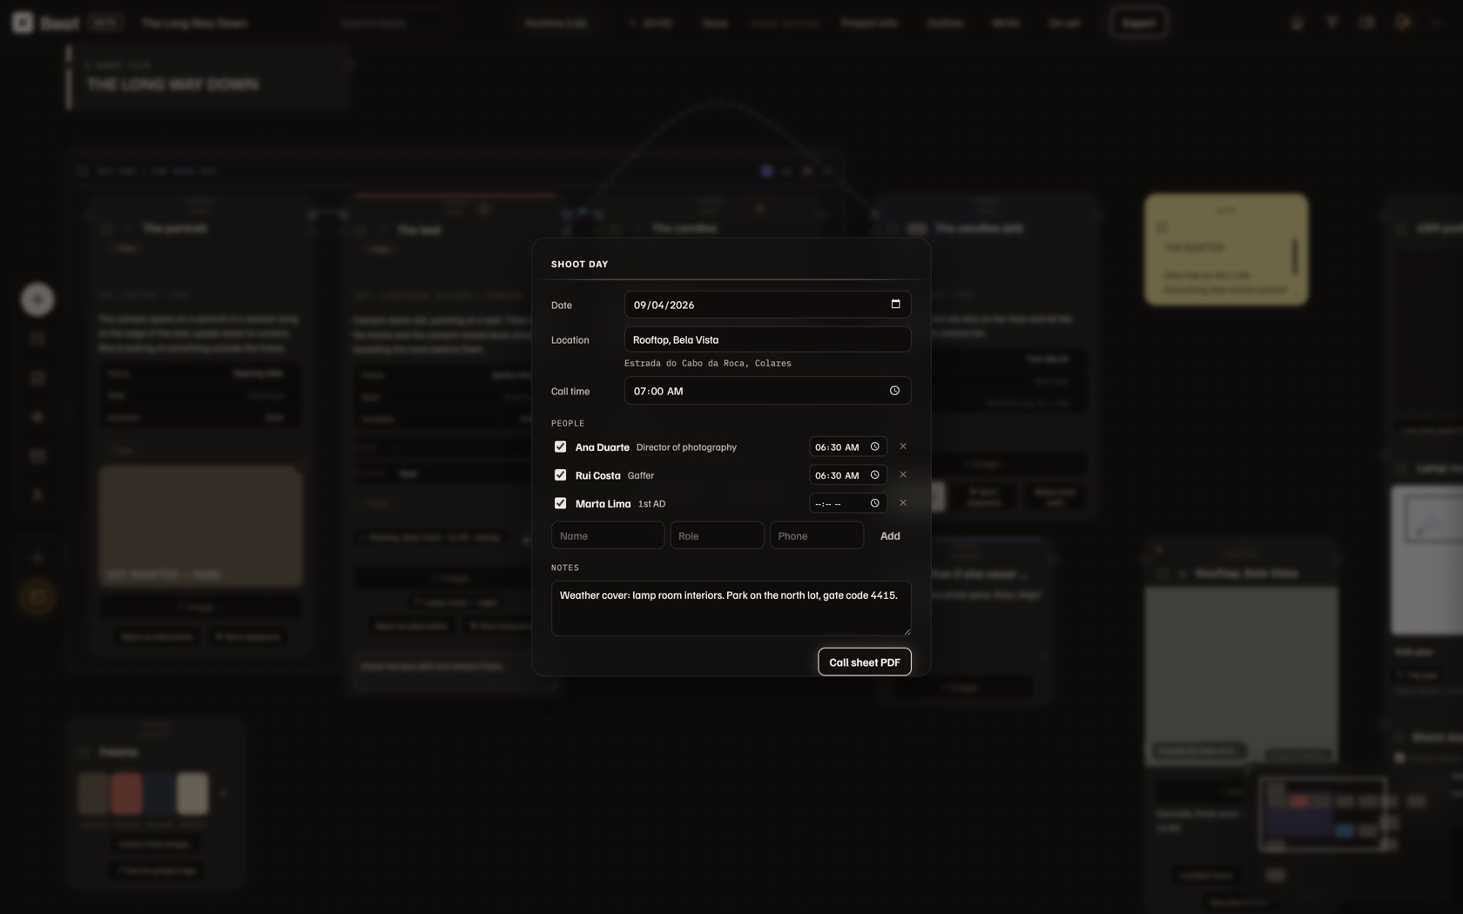Uncheck Rui Costa checkbox
This screenshot has height=914, width=1463.
click(x=560, y=474)
